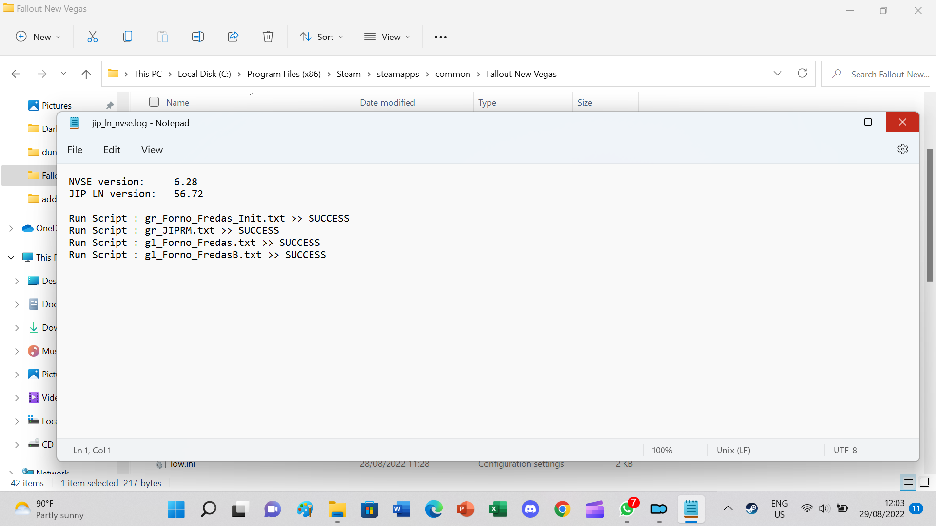Viewport: 936px width, 526px height.
Task: Refresh the Fallout New Vegas folder
Action: [802, 74]
